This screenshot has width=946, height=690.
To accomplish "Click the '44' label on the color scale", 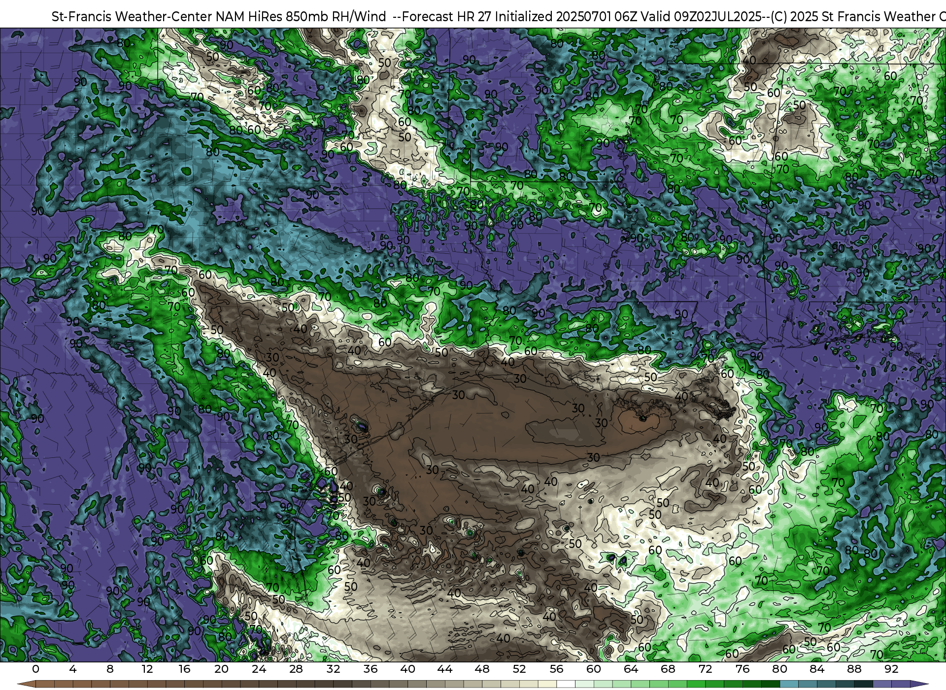I will [445, 669].
